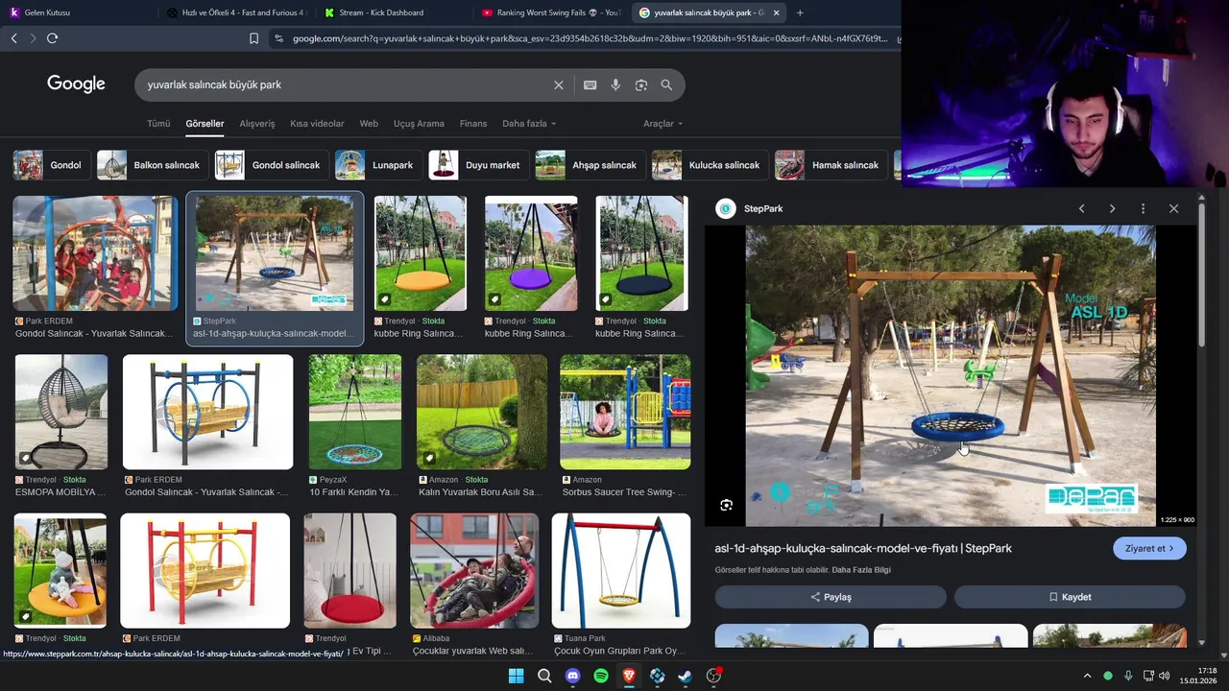Viewport: 1229px width, 691px height.
Task: Open the Sorbus Saucer Tree Swing thumbnail
Action: (x=625, y=412)
